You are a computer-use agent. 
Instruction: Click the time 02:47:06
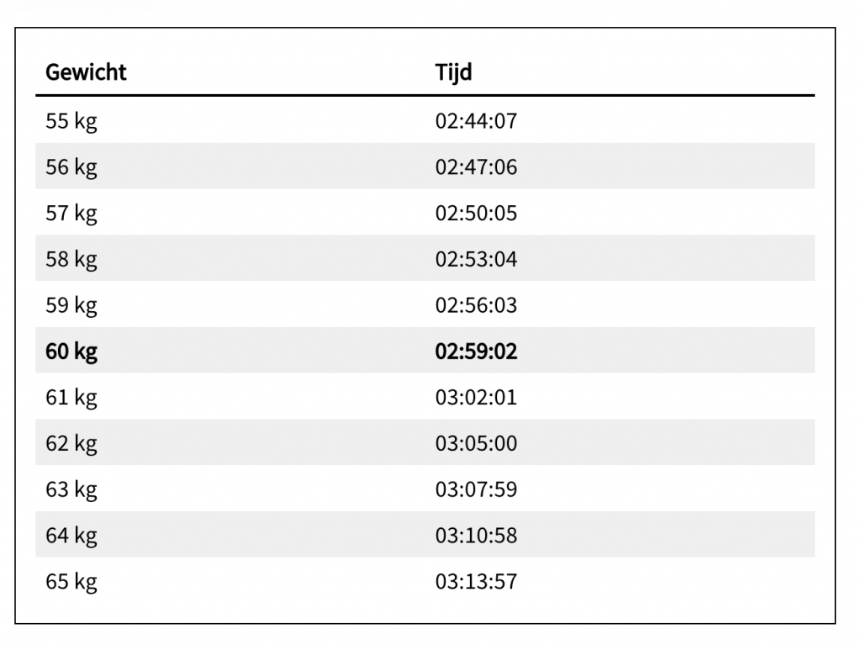coord(475,167)
